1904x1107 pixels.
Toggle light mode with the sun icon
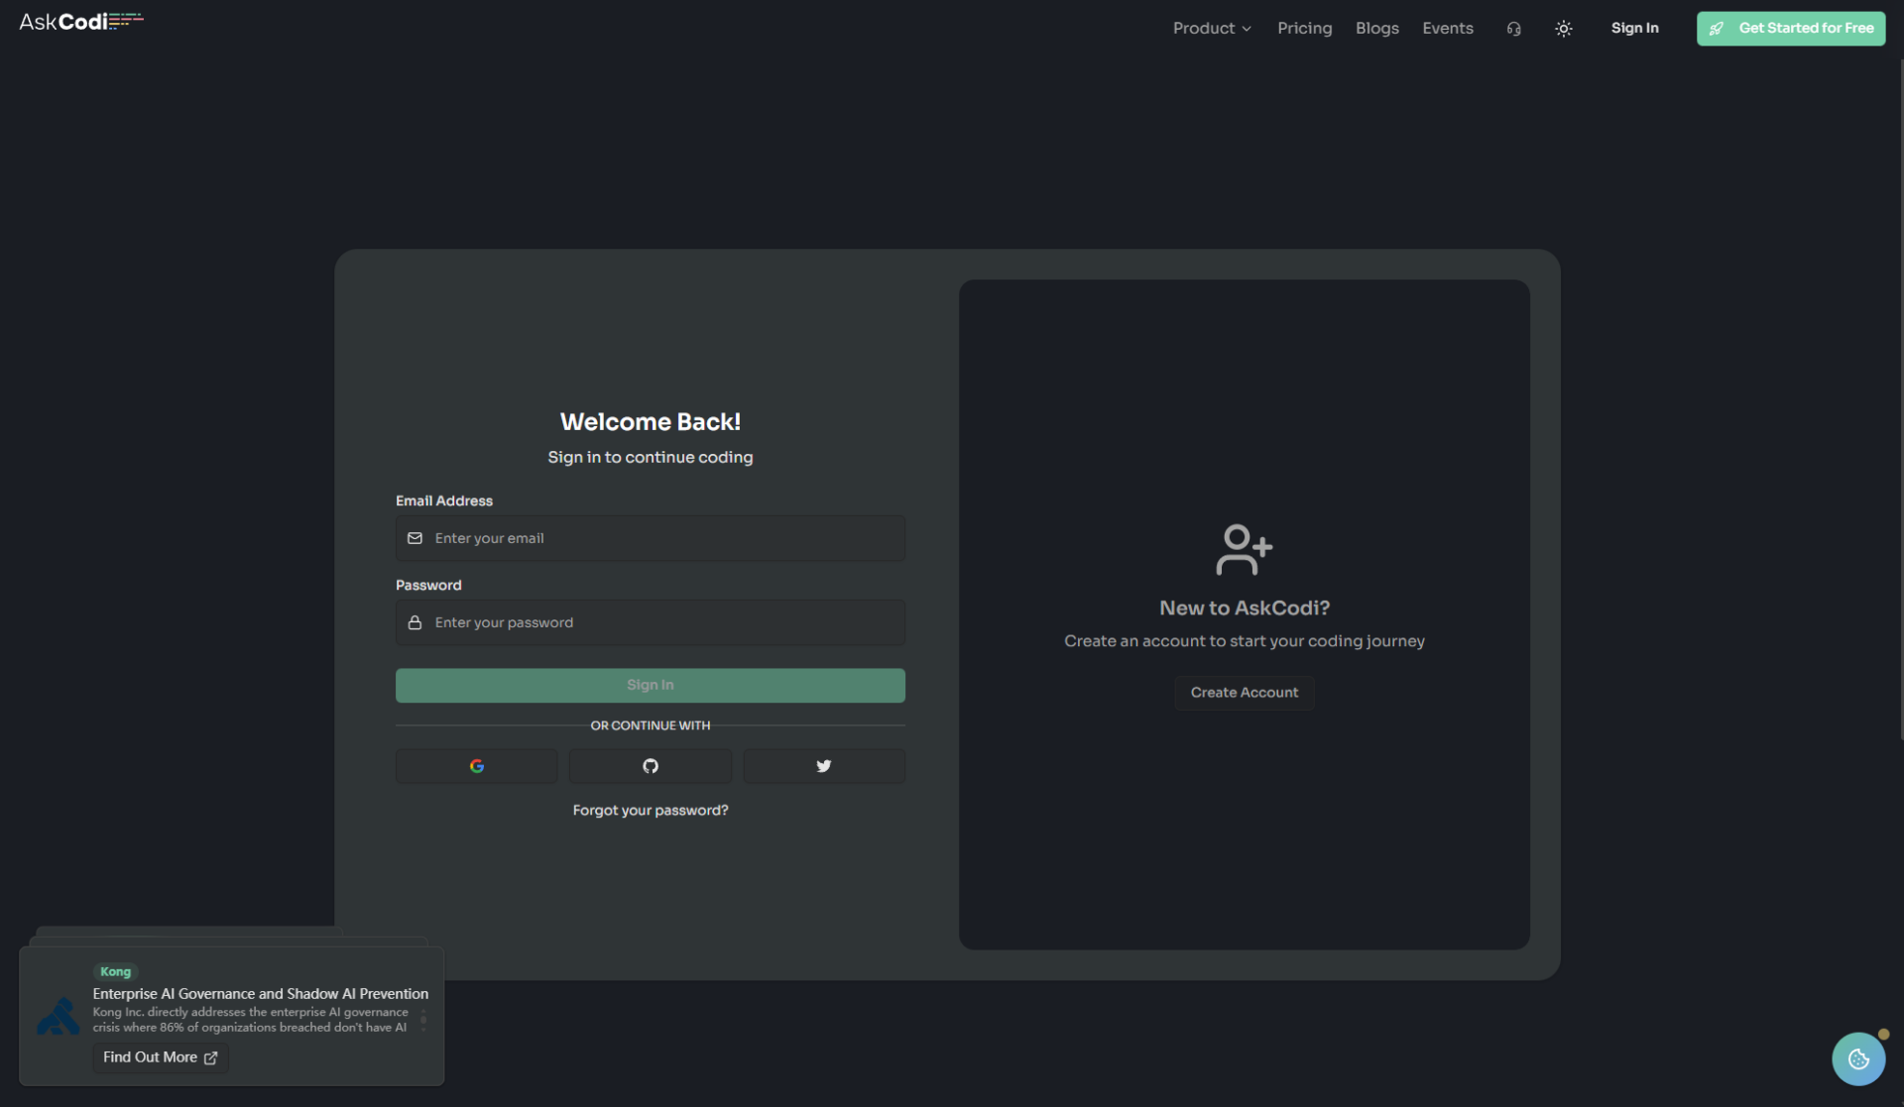click(x=1564, y=29)
